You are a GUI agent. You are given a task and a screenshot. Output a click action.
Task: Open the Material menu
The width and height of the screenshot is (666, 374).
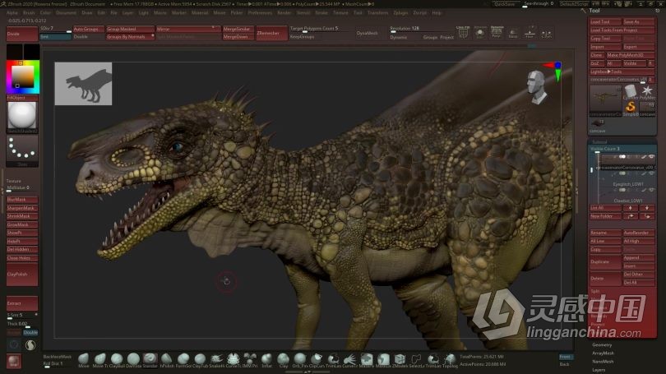pos(200,13)
